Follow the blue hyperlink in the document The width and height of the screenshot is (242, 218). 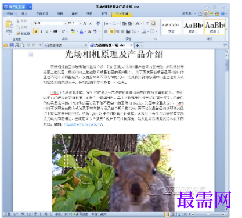84,124
